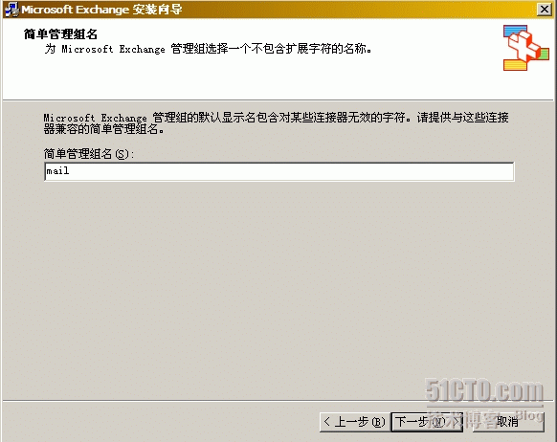This screenshot has height=442, width=557.
Task: Click the subtitle beginning 为 Microsoft Exchange 管理组选择
Action: point(209,49)
